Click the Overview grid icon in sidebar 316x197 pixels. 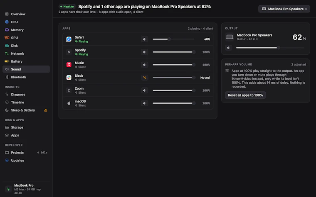[x=7, y=14]
